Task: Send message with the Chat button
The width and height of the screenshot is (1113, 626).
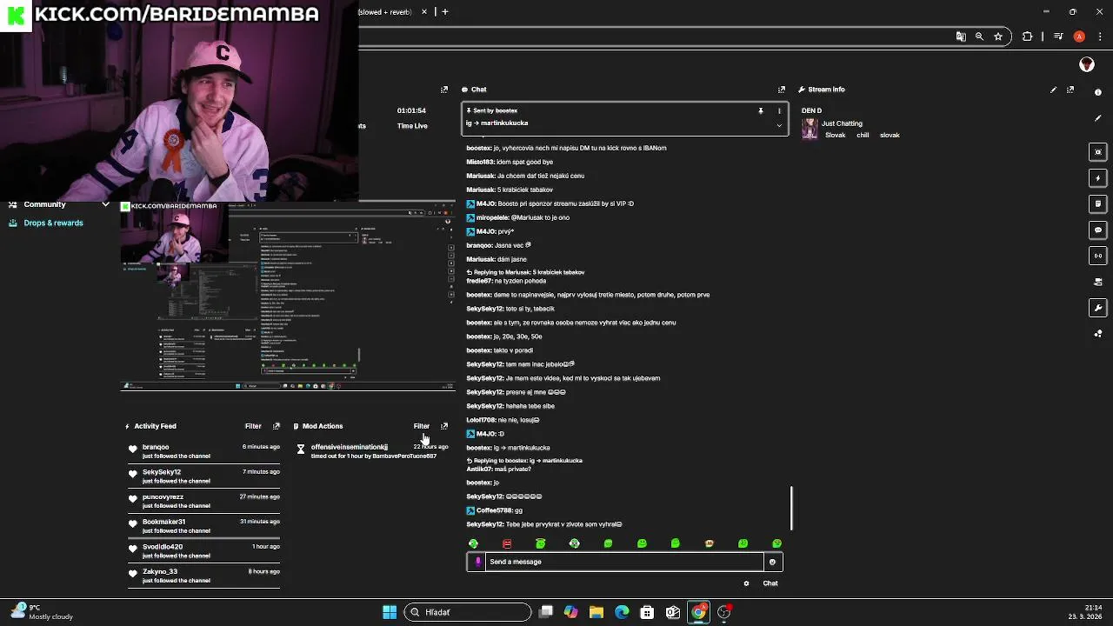Action: tap(770, 583)
